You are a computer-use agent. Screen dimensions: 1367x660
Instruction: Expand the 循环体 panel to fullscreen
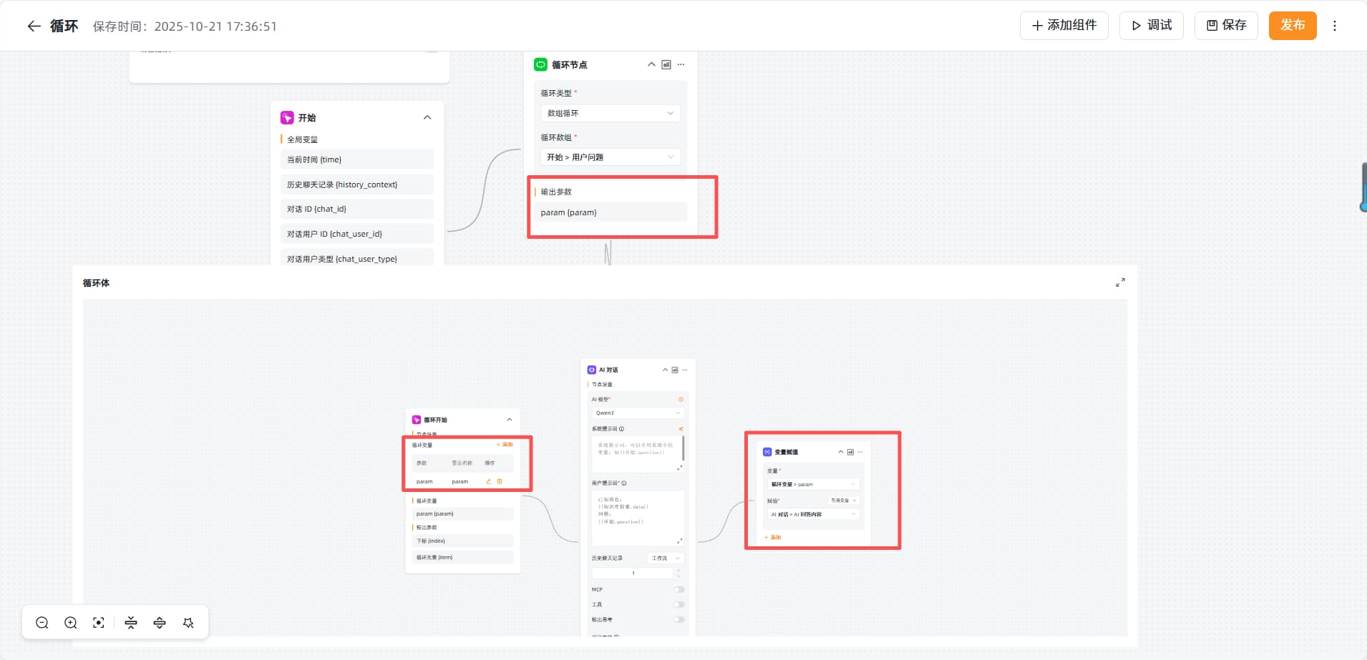[x=1120, y=282]
